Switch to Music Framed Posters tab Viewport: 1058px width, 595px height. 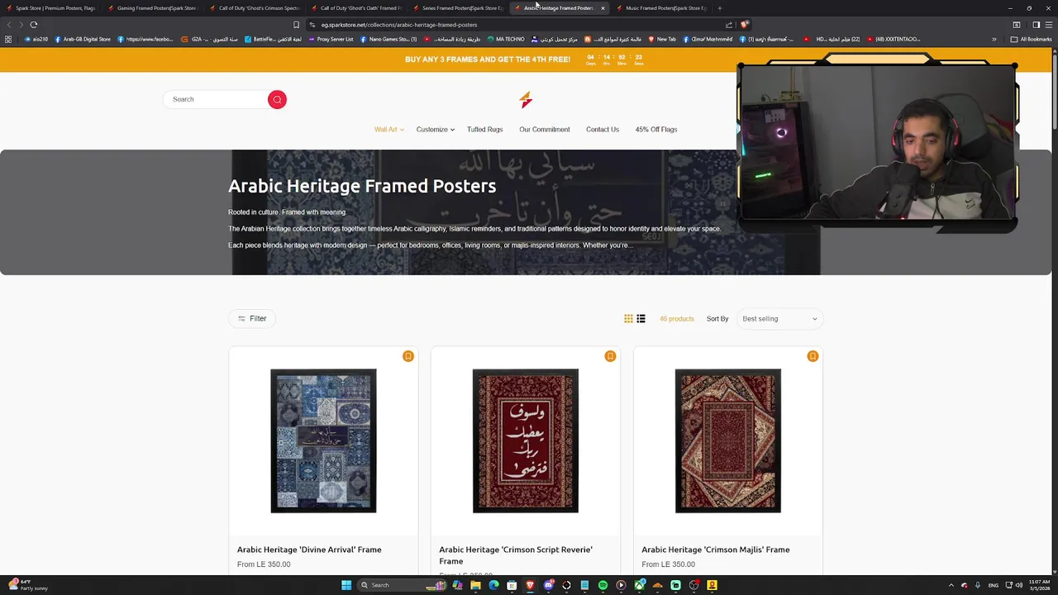point(663,8)
